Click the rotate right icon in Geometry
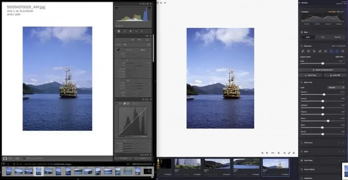Image resolution: width=348 pixels, height=180 pixels. coord(325,51)
